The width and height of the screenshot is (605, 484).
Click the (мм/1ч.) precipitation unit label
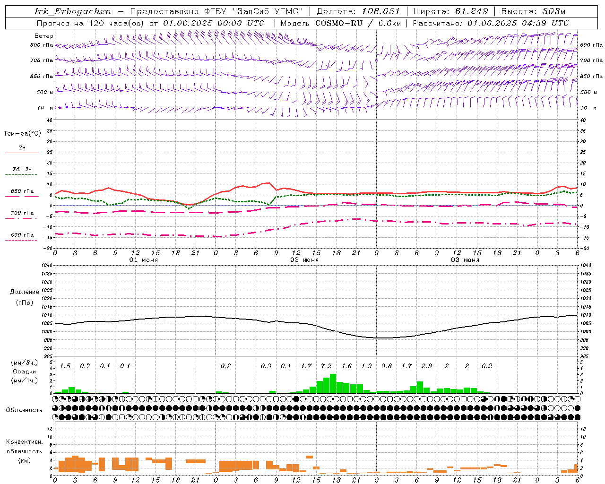point(24,380)
